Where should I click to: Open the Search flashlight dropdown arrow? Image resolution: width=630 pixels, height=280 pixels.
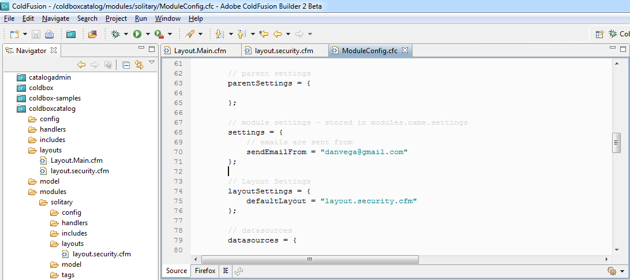201,35
